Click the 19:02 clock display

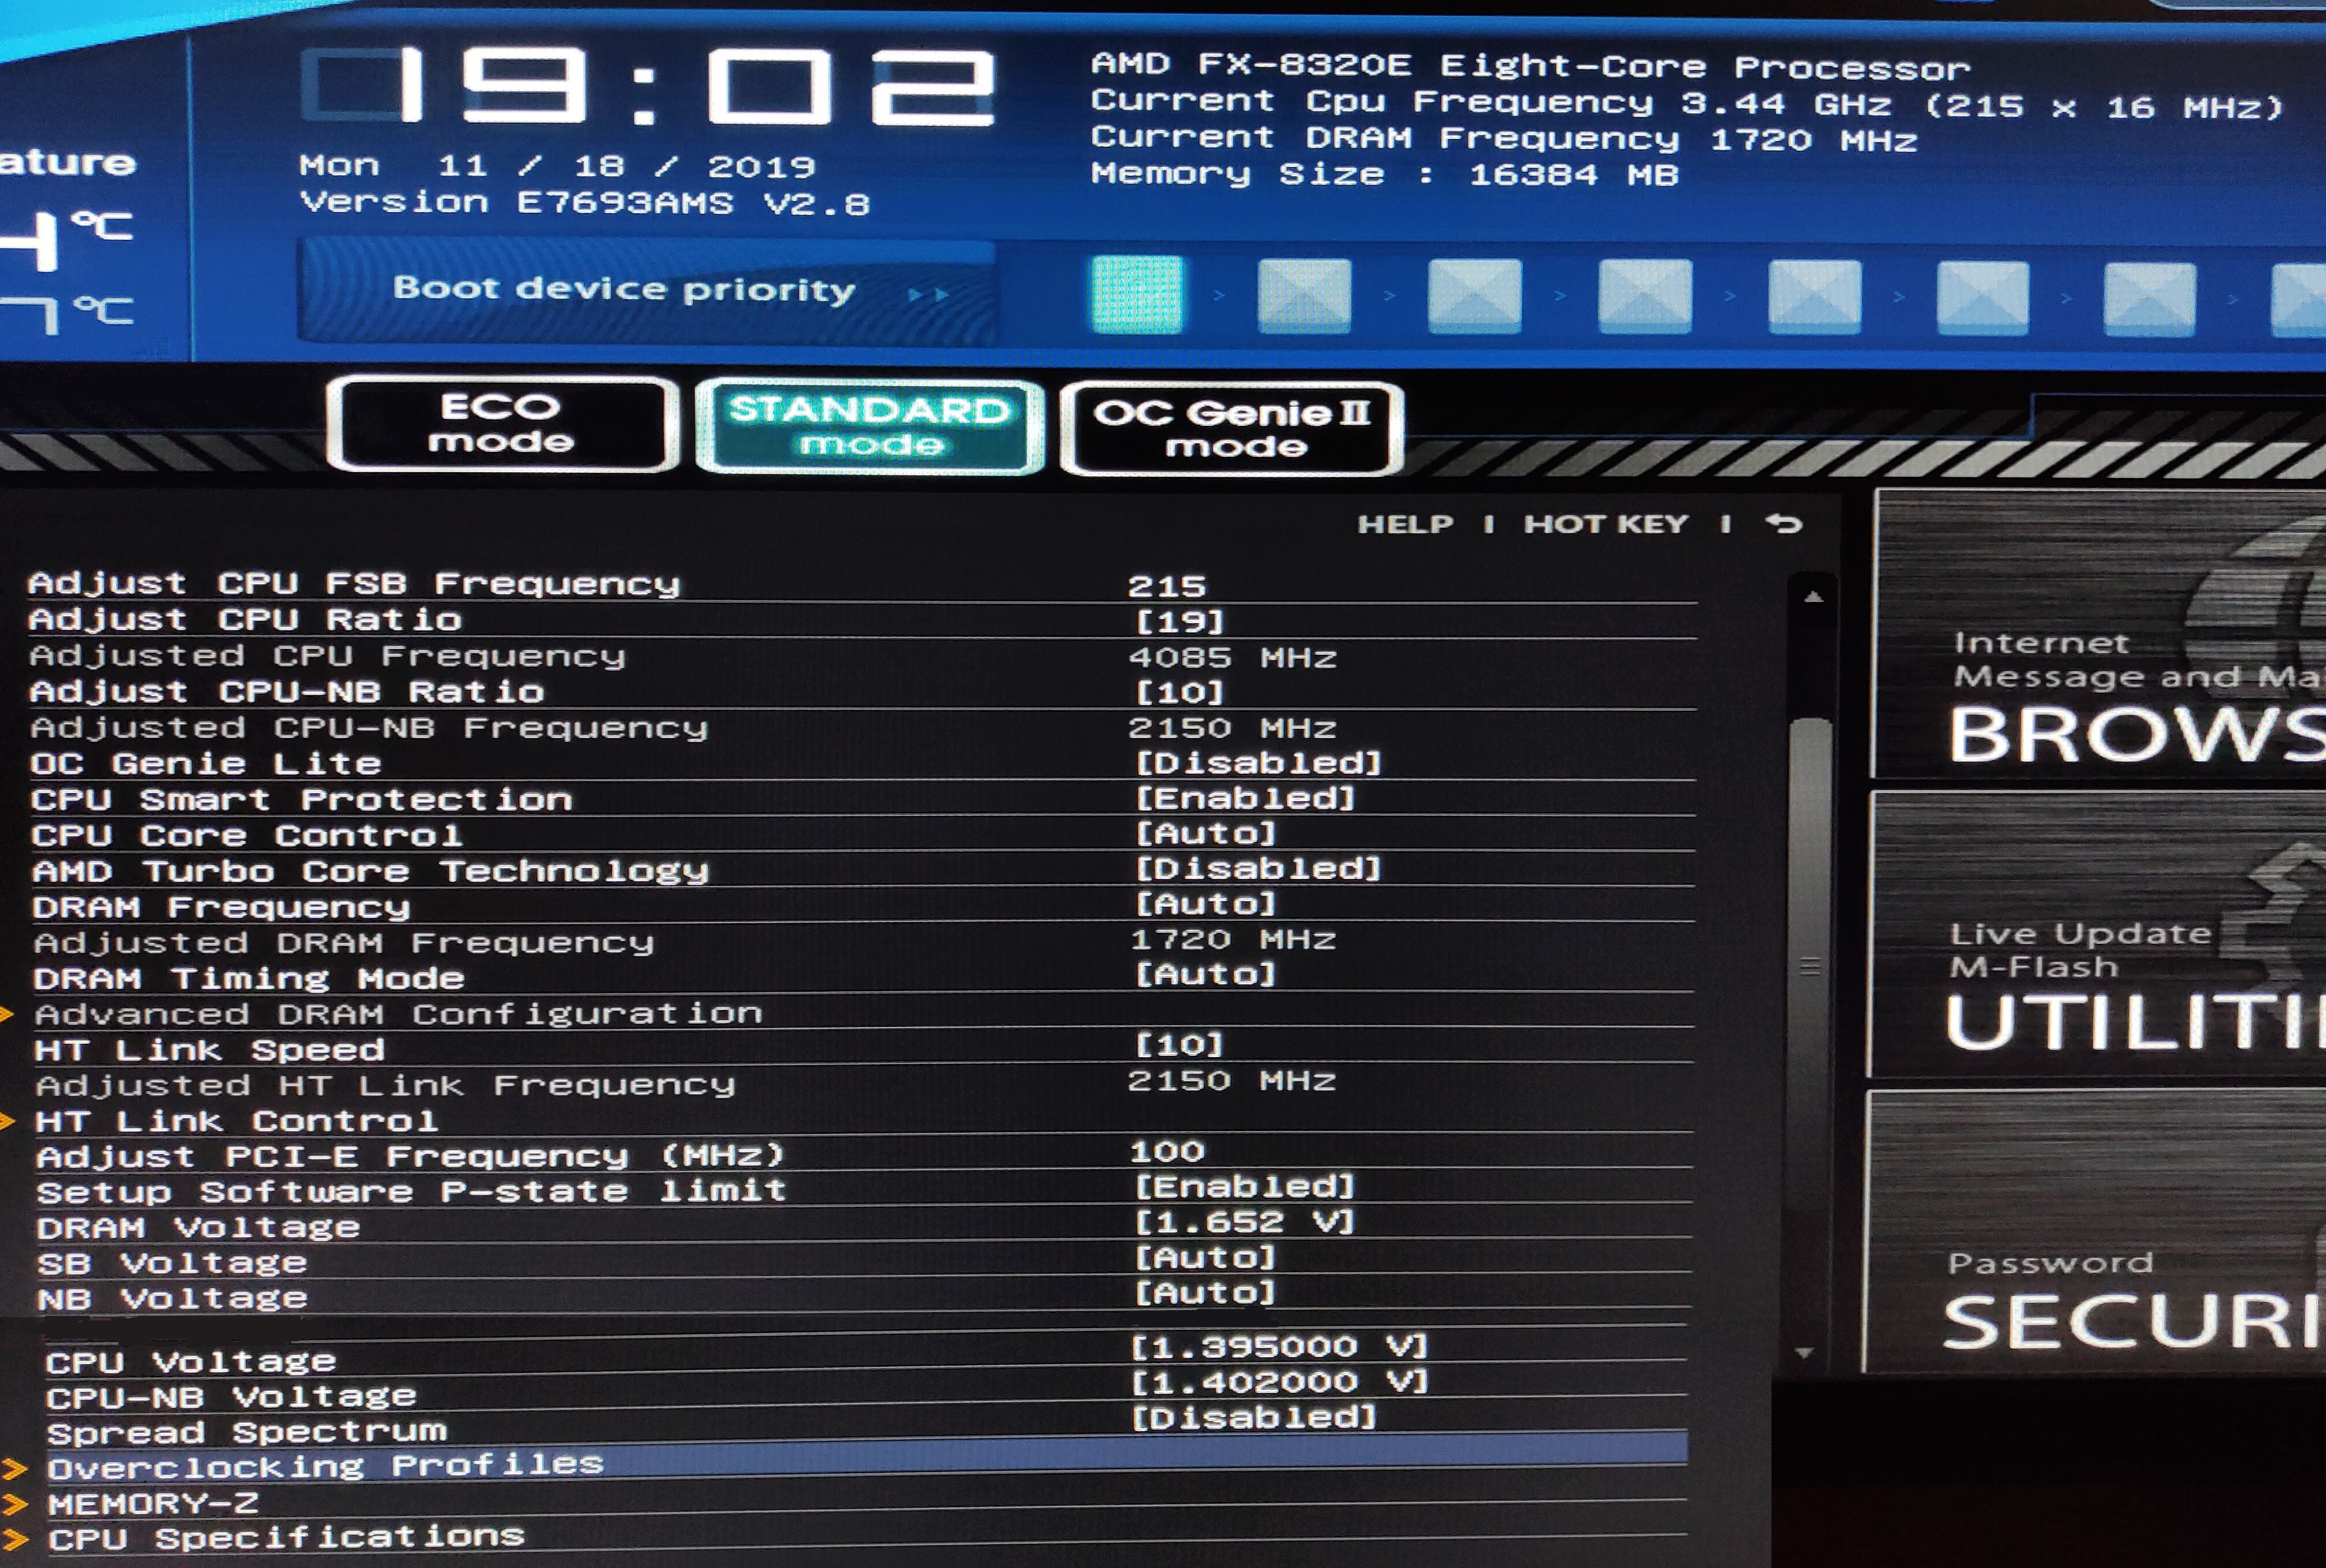tap(648, 88)
